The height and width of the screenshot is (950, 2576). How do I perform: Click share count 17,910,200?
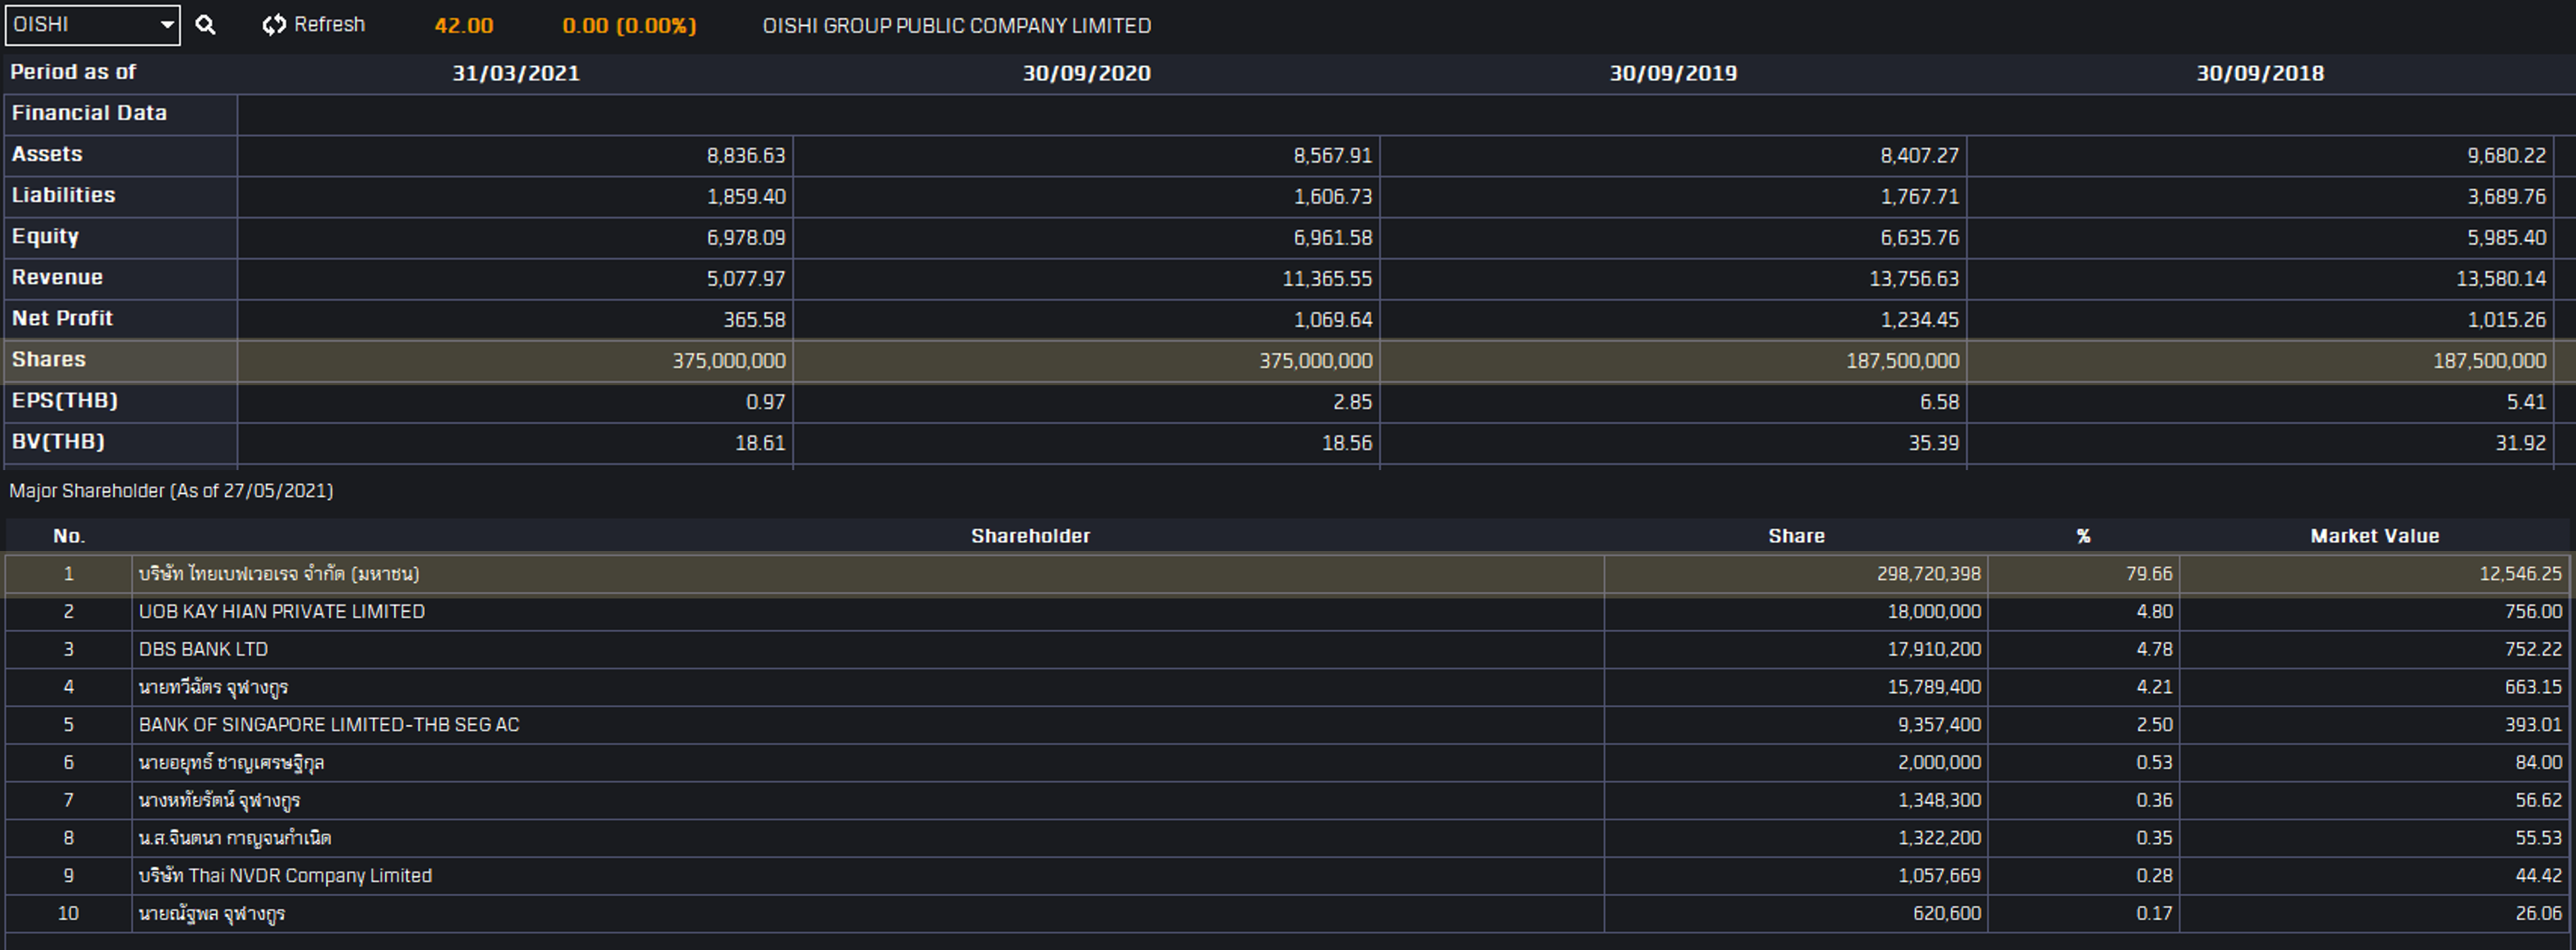pyautogui.click(x=1934, y=649)
